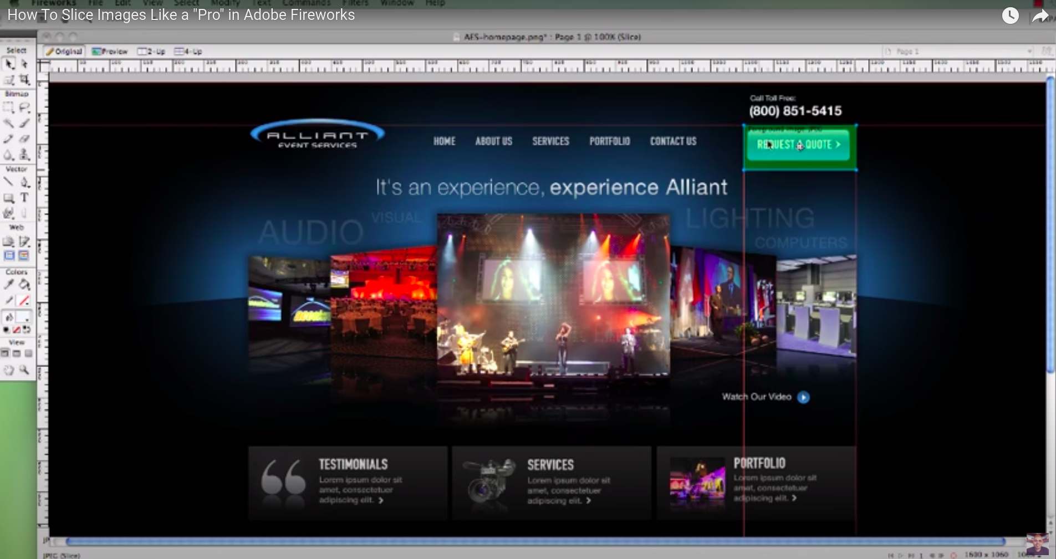
Task: Select the Line tool
Action: tap(9, 182)
